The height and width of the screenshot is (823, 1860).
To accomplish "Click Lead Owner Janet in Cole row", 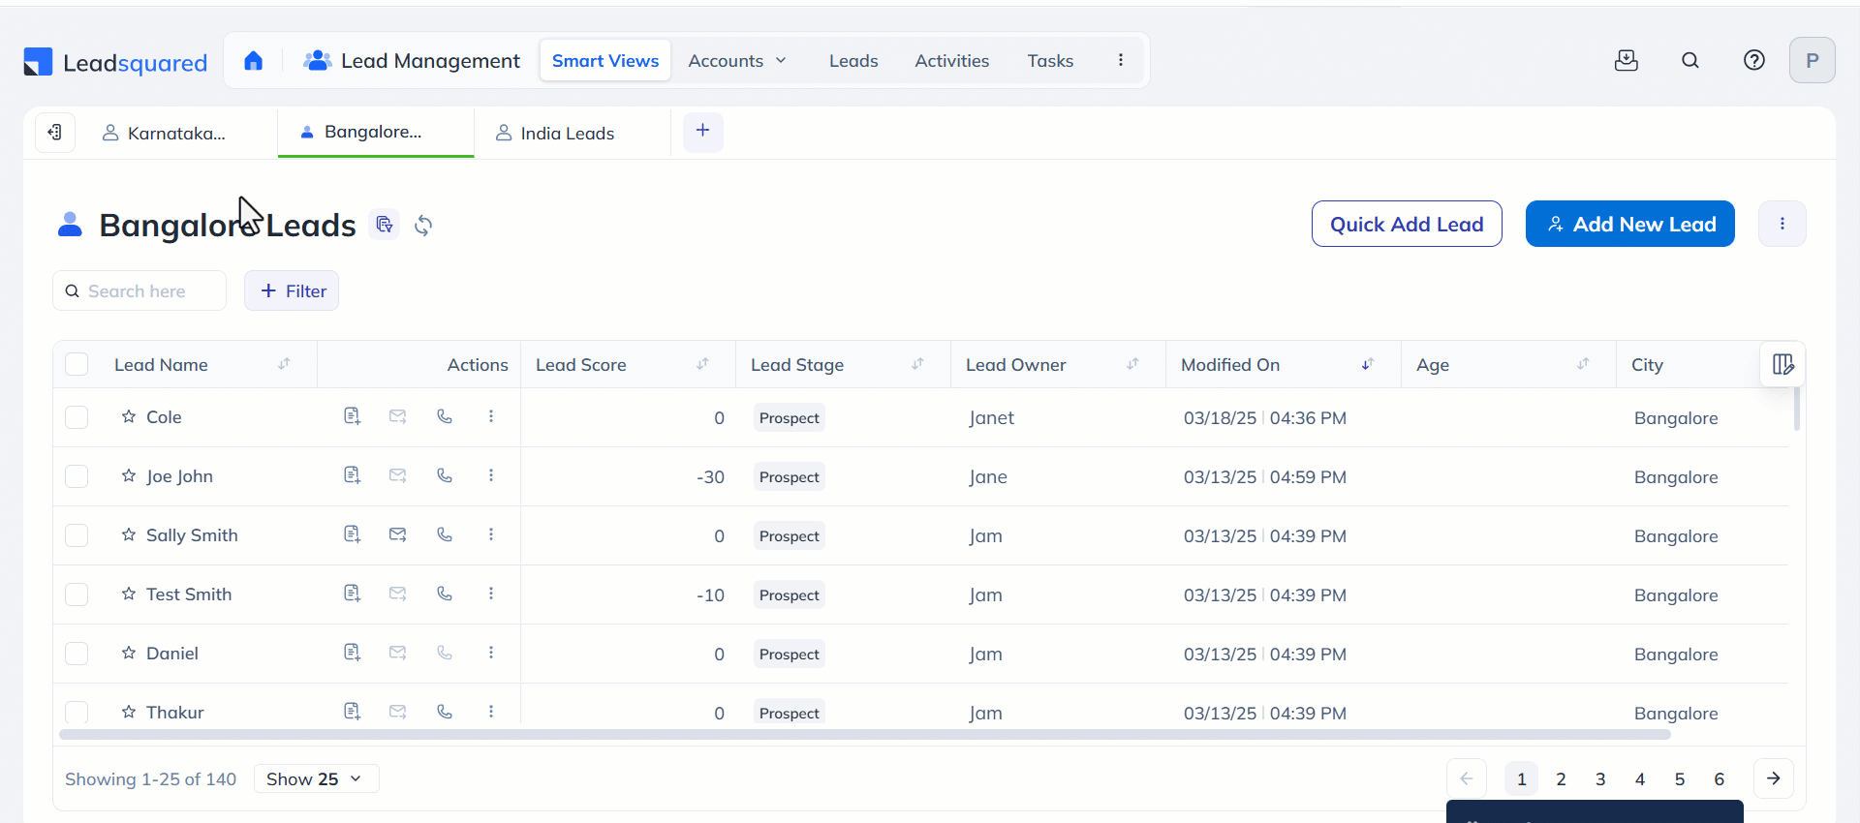I will [991, 417].
